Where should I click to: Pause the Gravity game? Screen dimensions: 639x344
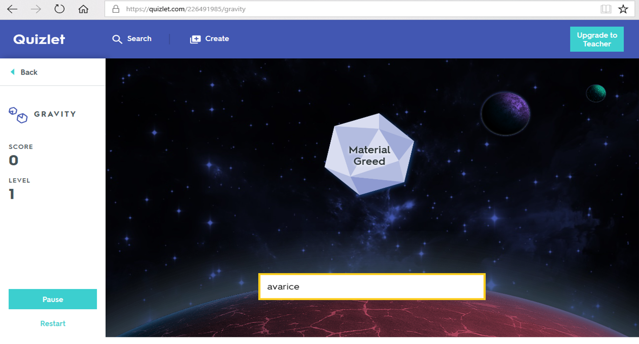pyautogui.click(x=52, y=299)
